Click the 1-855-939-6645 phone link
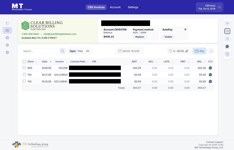Image resolution: width=234 pixels, height=150 pixels. click(x=30, y=34)
